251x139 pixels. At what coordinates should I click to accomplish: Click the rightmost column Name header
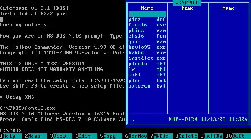click(x=229, y=8)
